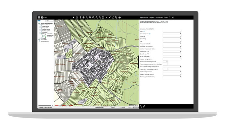
Task: Open the Applikationen menu
Action: 144,17
